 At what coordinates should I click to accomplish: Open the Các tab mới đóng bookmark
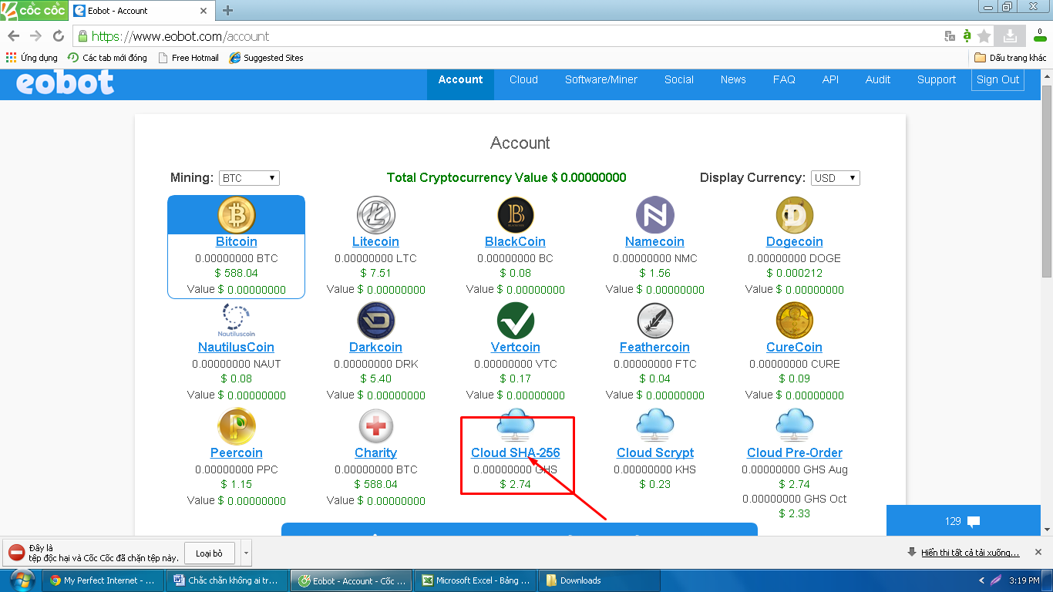click(x=107, y=58)
